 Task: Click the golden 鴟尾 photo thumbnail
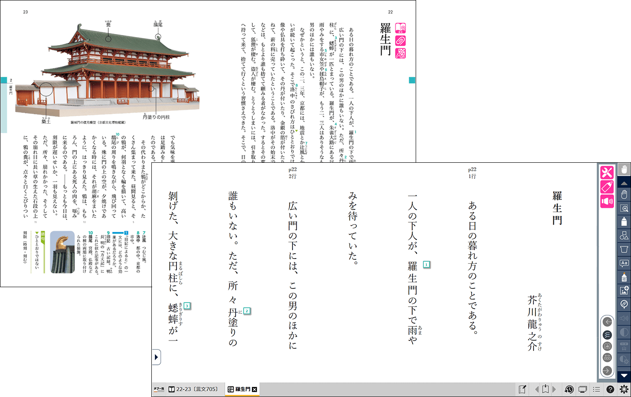pyautogui.click(x=62, y=252)
